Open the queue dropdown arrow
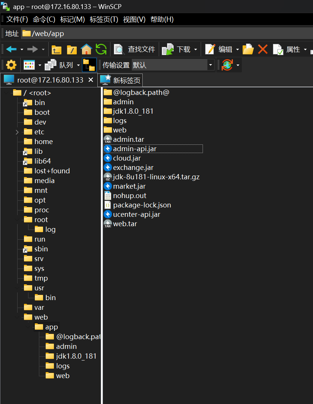 pyautogui.click(x=79, y=65)
